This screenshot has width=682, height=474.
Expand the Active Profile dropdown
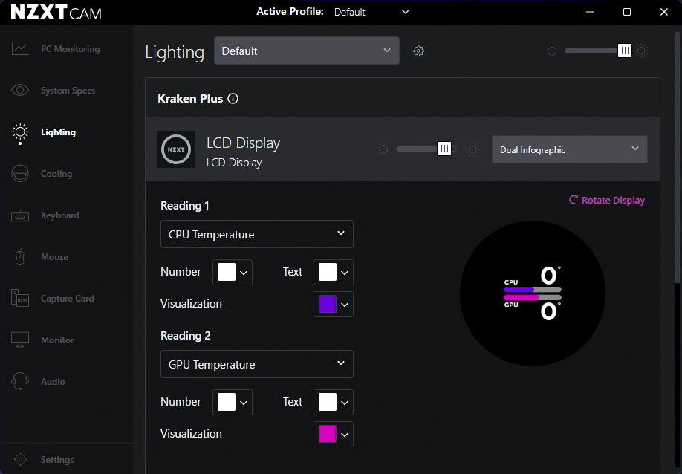click(371, 12)
